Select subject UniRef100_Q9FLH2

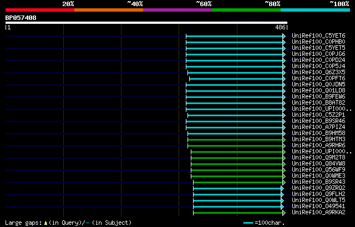[318, 194]
